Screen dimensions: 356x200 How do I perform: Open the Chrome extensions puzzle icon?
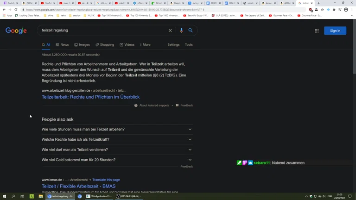point(334,10)
